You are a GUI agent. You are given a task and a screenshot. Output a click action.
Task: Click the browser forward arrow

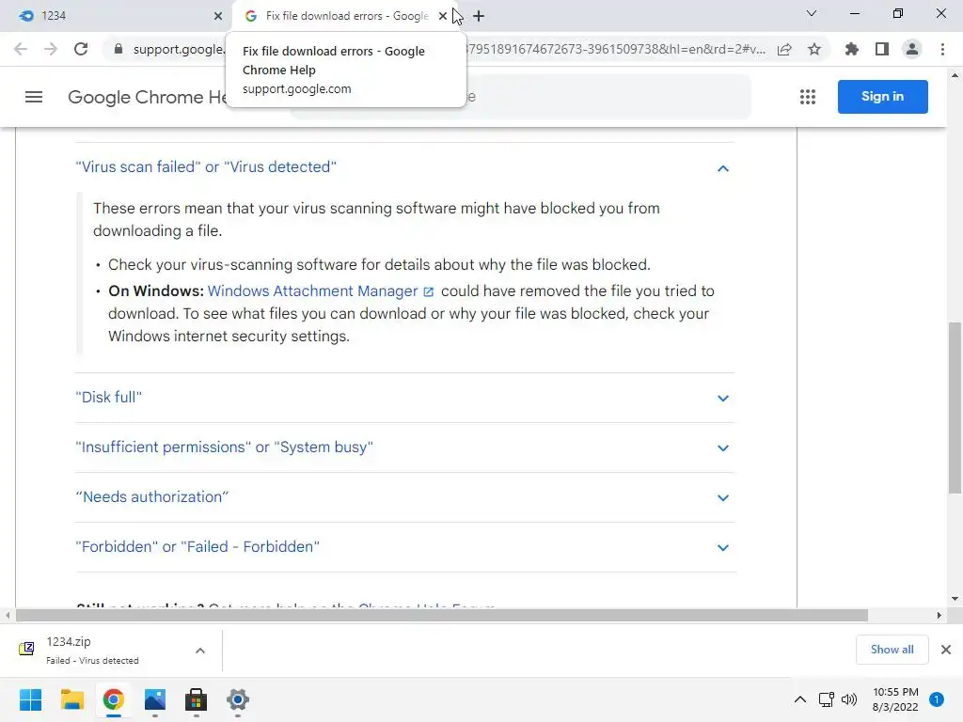click(x=51, y=49)
